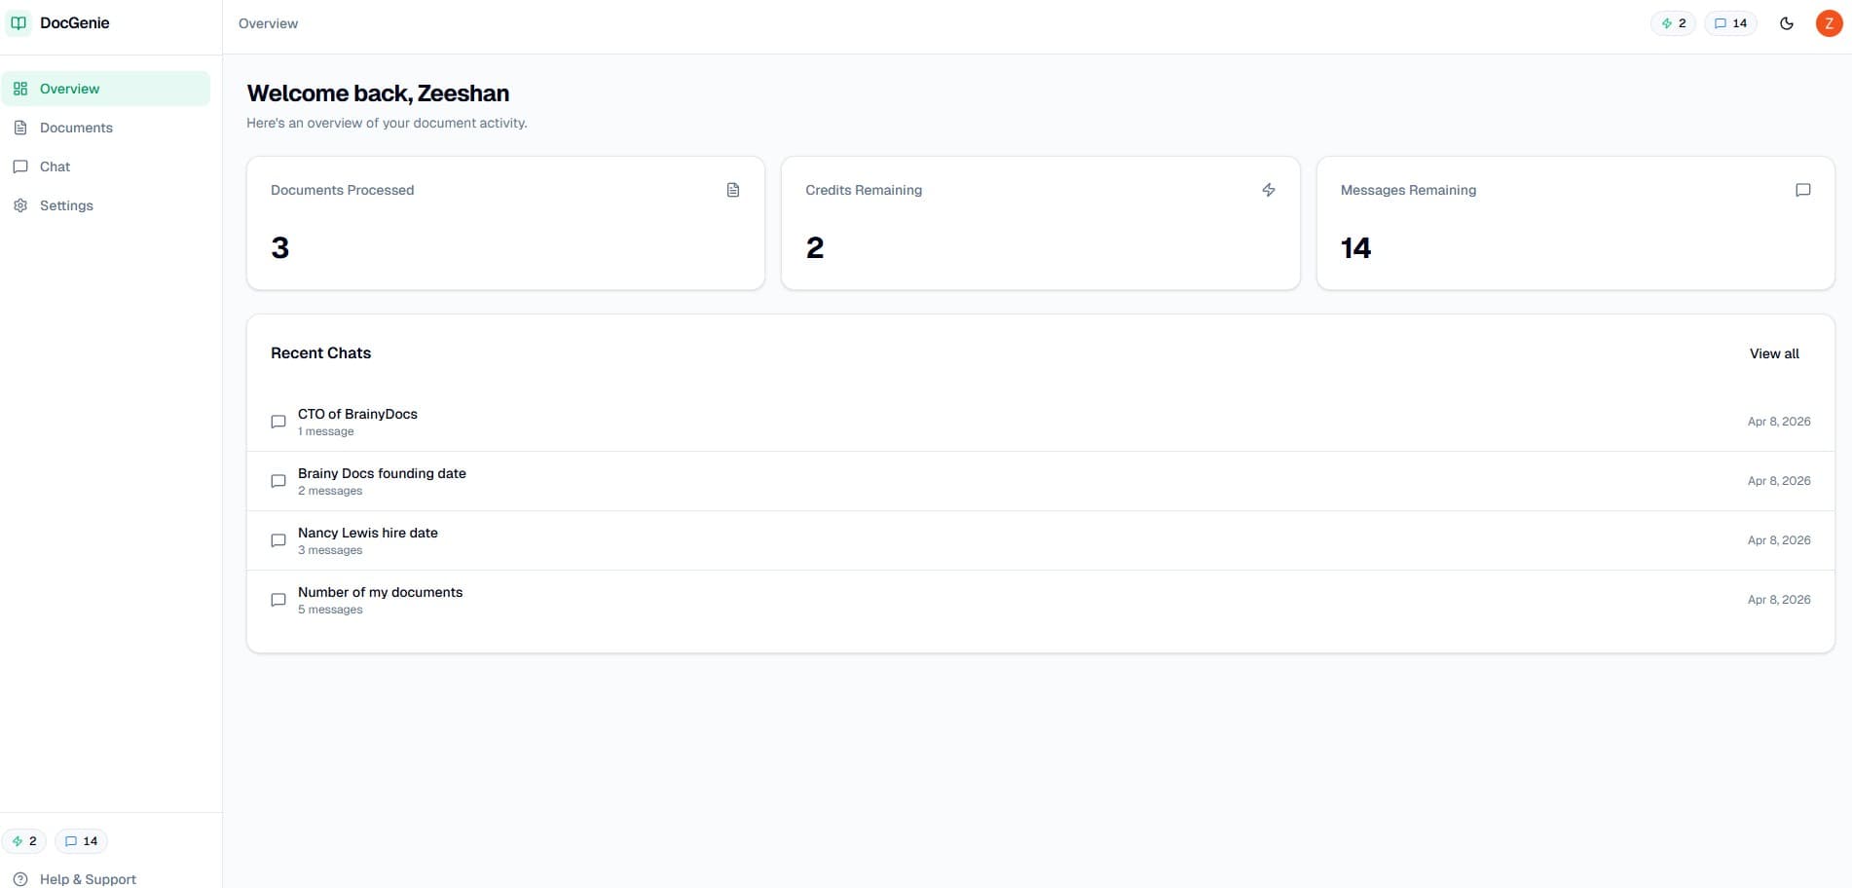Click the Chat bubble icon in sidebar

[x=20, y=166]
